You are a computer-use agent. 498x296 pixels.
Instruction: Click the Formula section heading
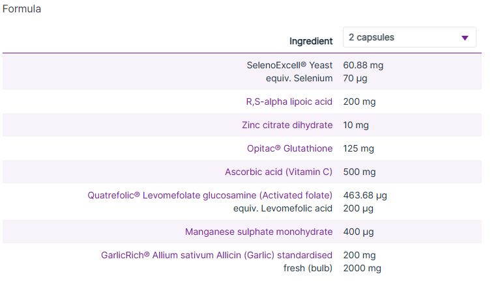click(22, 9)
